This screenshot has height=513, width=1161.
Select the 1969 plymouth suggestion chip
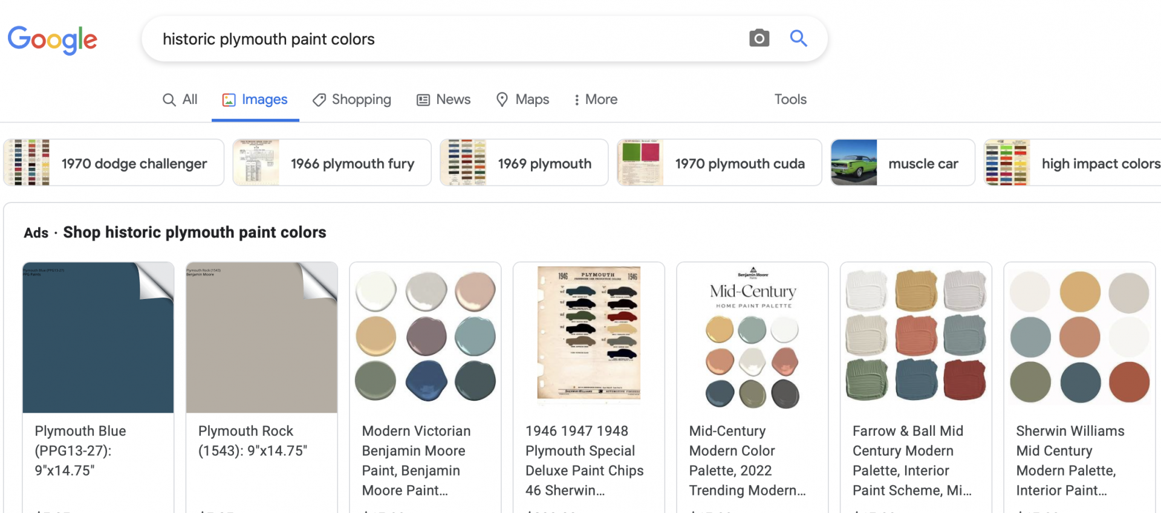point(524,163)
